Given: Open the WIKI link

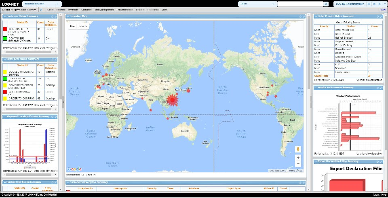Looking at the screenshot, I should (383, 10).
